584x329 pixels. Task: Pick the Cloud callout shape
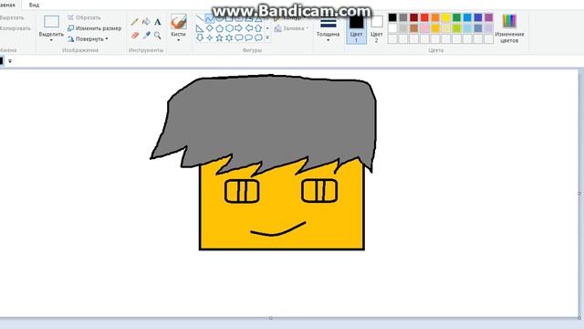tap(258, 37)
